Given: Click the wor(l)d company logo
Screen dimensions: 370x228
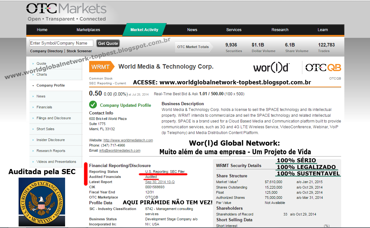Looking at the screenshot, I should point(271,68).
